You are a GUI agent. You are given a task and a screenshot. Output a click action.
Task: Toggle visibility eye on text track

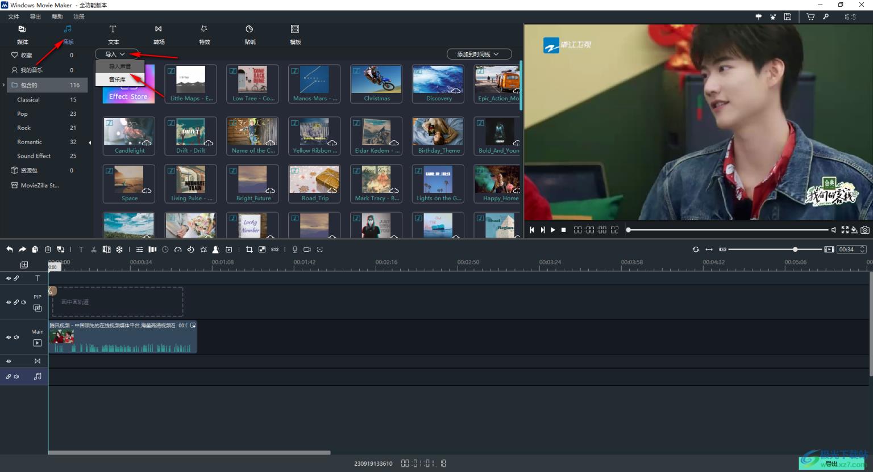click(9, 278)
